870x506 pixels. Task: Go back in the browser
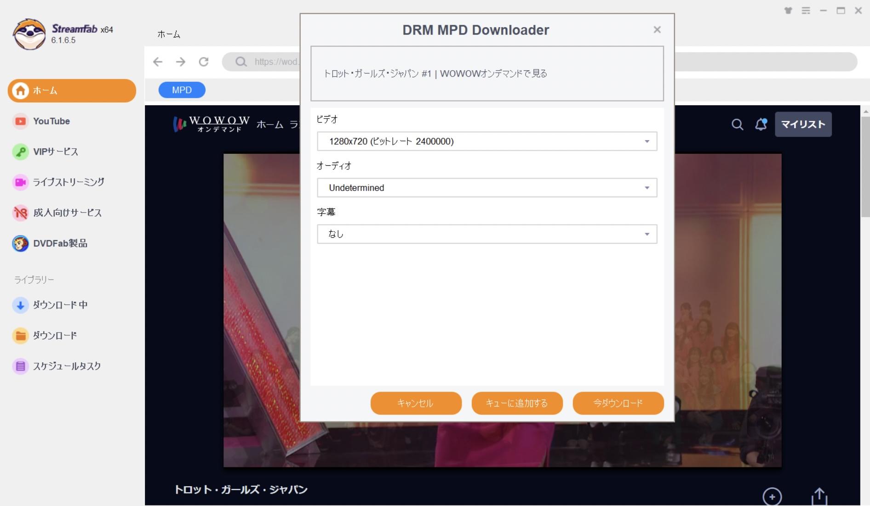(x=158, y=62)
